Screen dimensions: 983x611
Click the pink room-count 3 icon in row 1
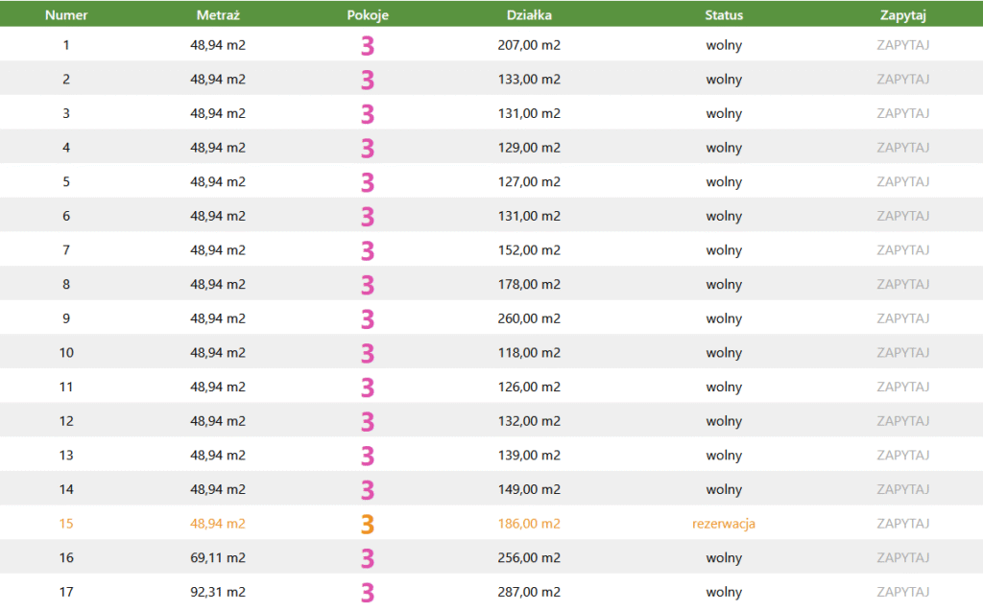368,45
